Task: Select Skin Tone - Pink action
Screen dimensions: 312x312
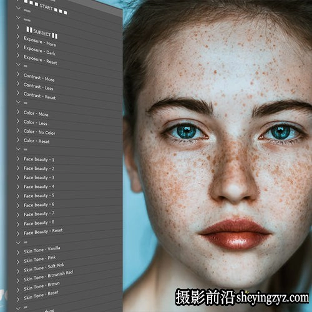Action: coord(39,259)
